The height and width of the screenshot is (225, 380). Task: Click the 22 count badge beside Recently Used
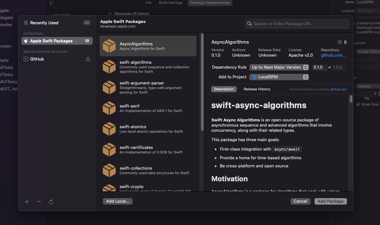[87, 23]
